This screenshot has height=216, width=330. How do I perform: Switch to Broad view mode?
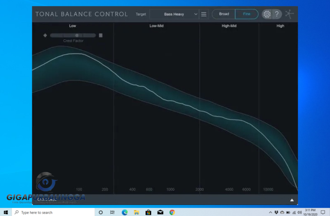click(224, 14)
